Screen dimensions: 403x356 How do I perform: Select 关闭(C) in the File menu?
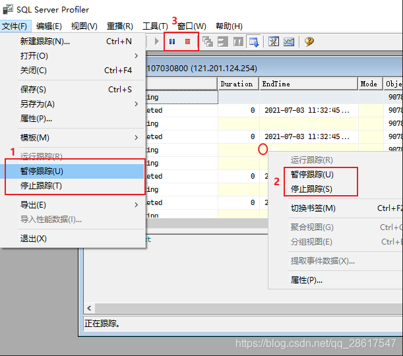click(x=73, y=70)
